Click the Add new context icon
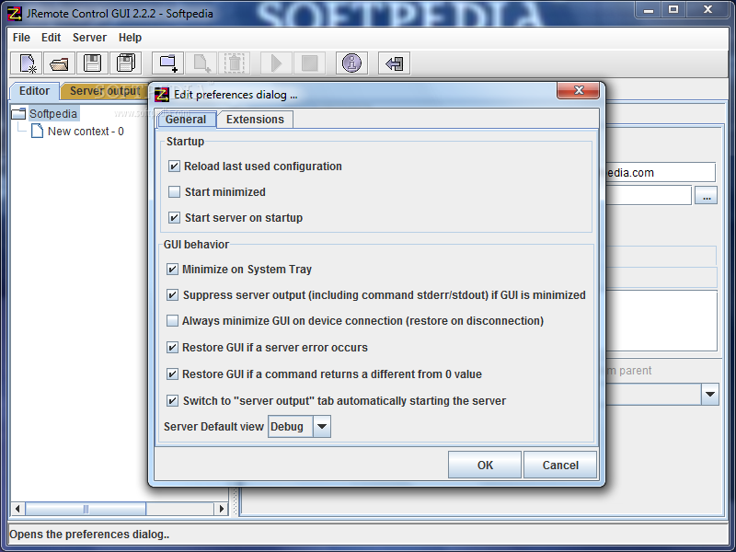Screen dimensions: 736x552 [x=168, y=63]
